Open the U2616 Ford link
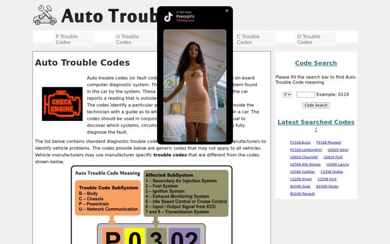Image resolution: width=390 pixels, height=244 pixels. click(333, 157)
